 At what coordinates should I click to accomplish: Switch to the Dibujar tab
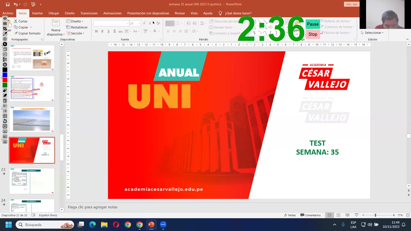pyautogui.click(x=54, y=13)
